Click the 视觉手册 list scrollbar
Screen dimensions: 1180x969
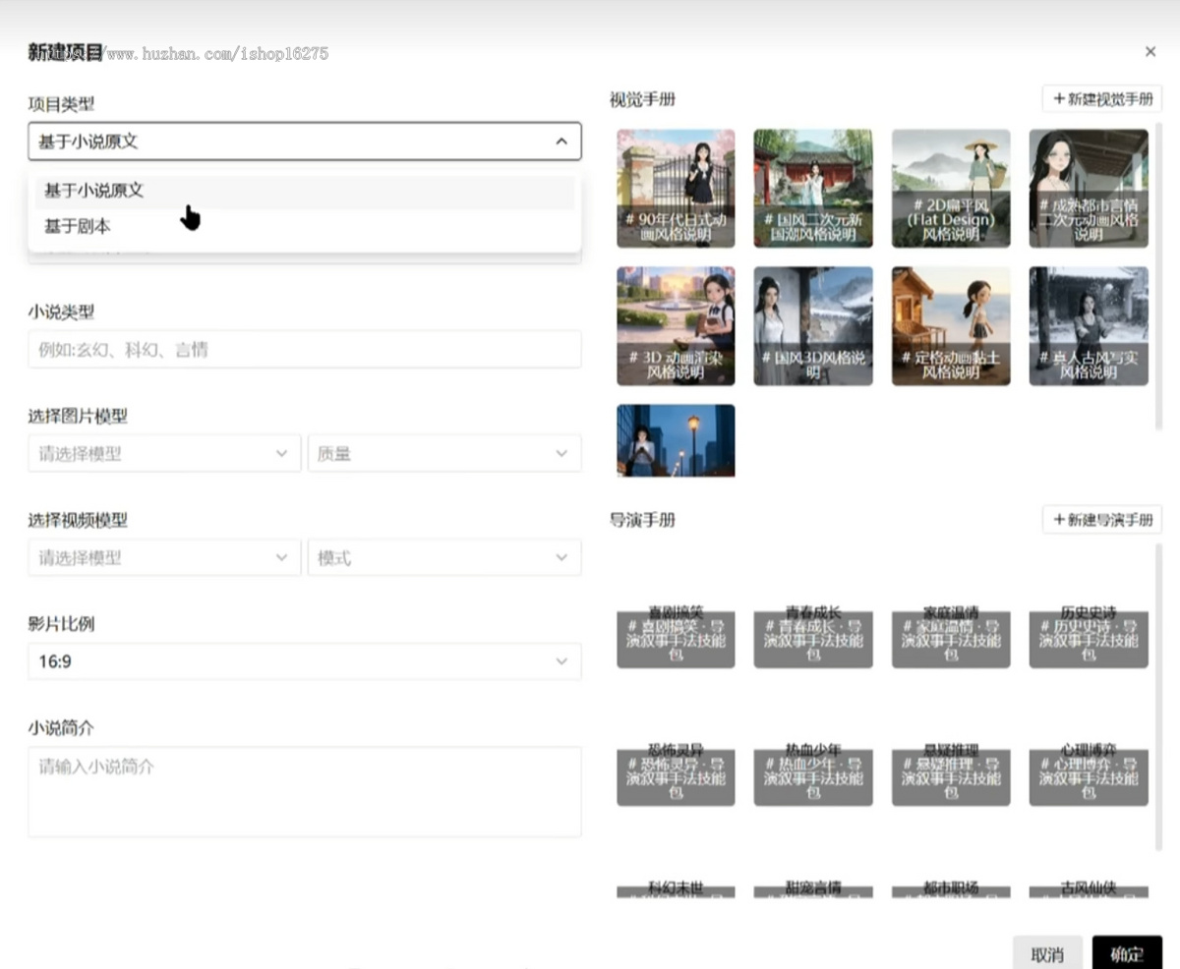coord(1158,277)
